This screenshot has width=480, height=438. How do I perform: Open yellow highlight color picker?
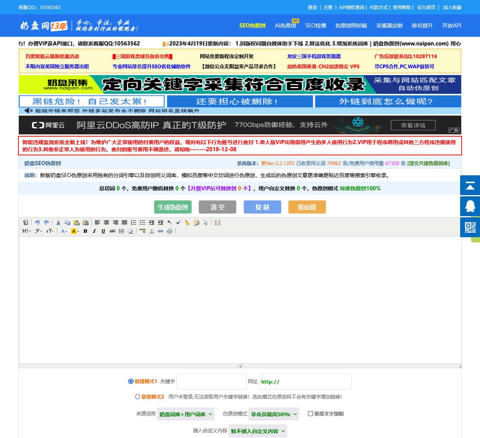click(x=75, y=231)
